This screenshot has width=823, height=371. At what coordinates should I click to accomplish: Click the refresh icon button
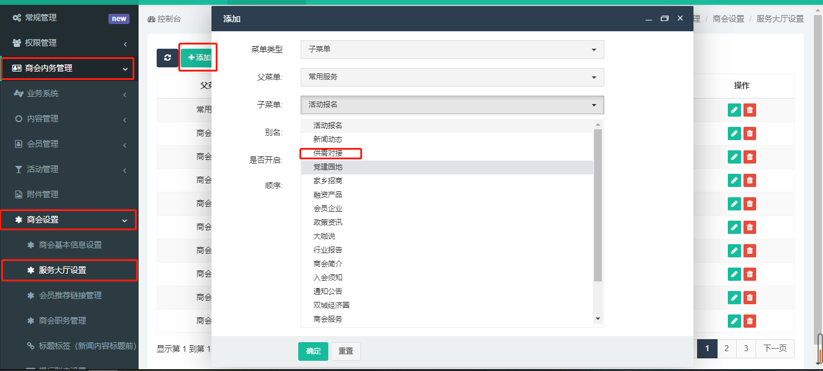[x=167, y=58]
